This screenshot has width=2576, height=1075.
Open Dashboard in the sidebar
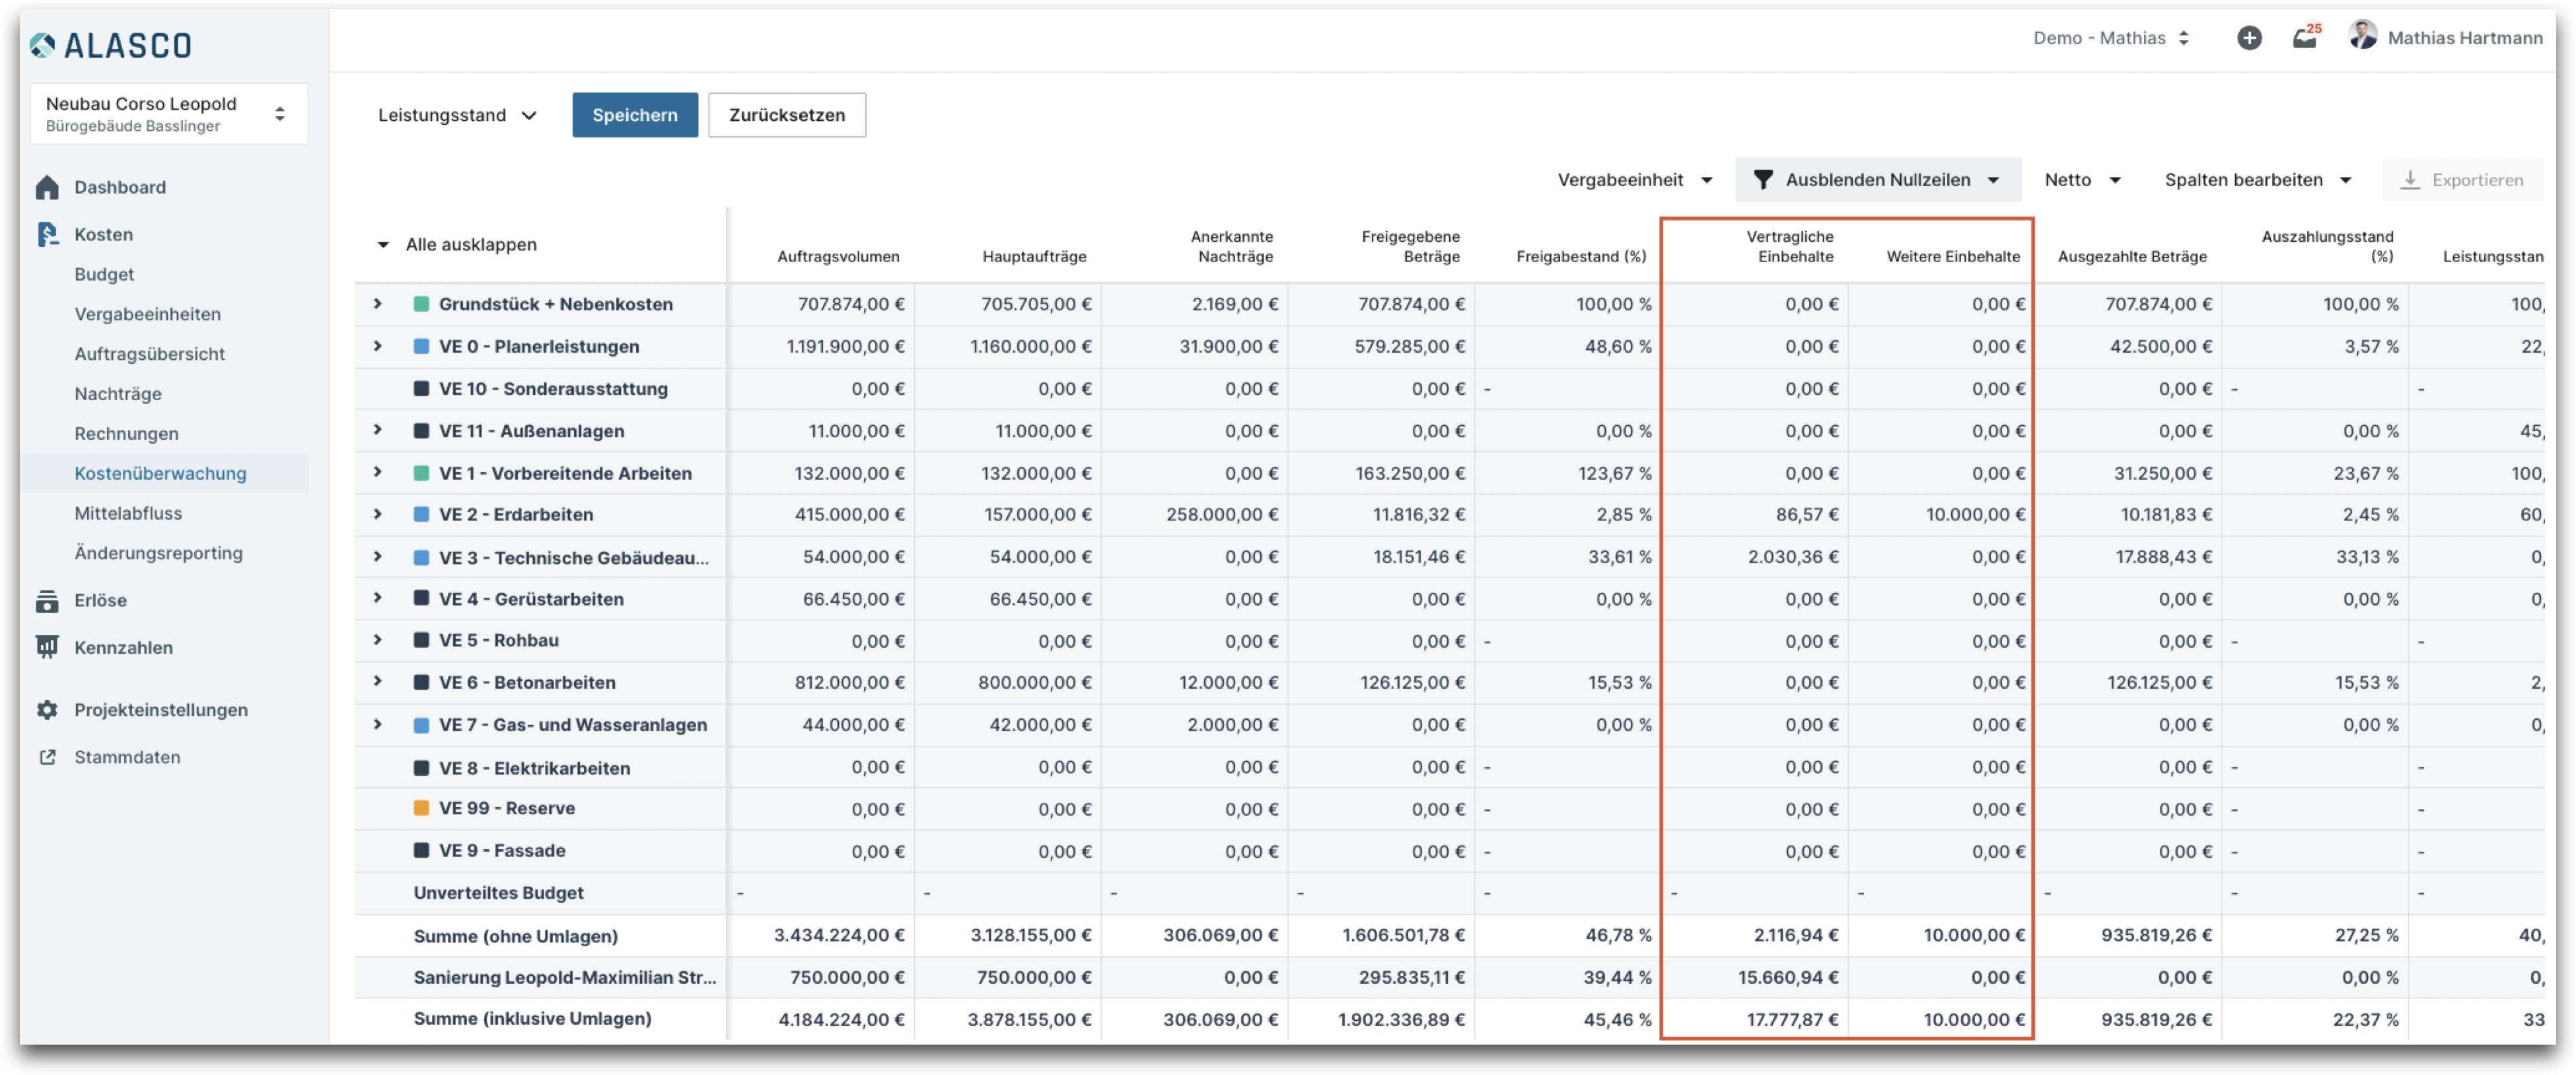coord(120,187)
